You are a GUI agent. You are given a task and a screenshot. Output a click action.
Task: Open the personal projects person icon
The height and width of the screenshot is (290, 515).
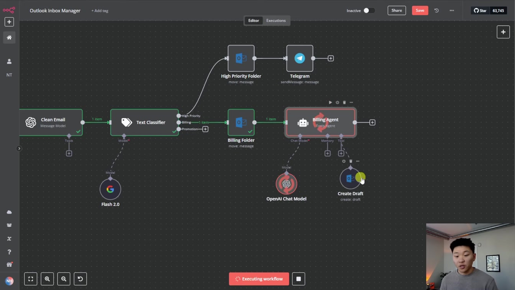[9, 61]
